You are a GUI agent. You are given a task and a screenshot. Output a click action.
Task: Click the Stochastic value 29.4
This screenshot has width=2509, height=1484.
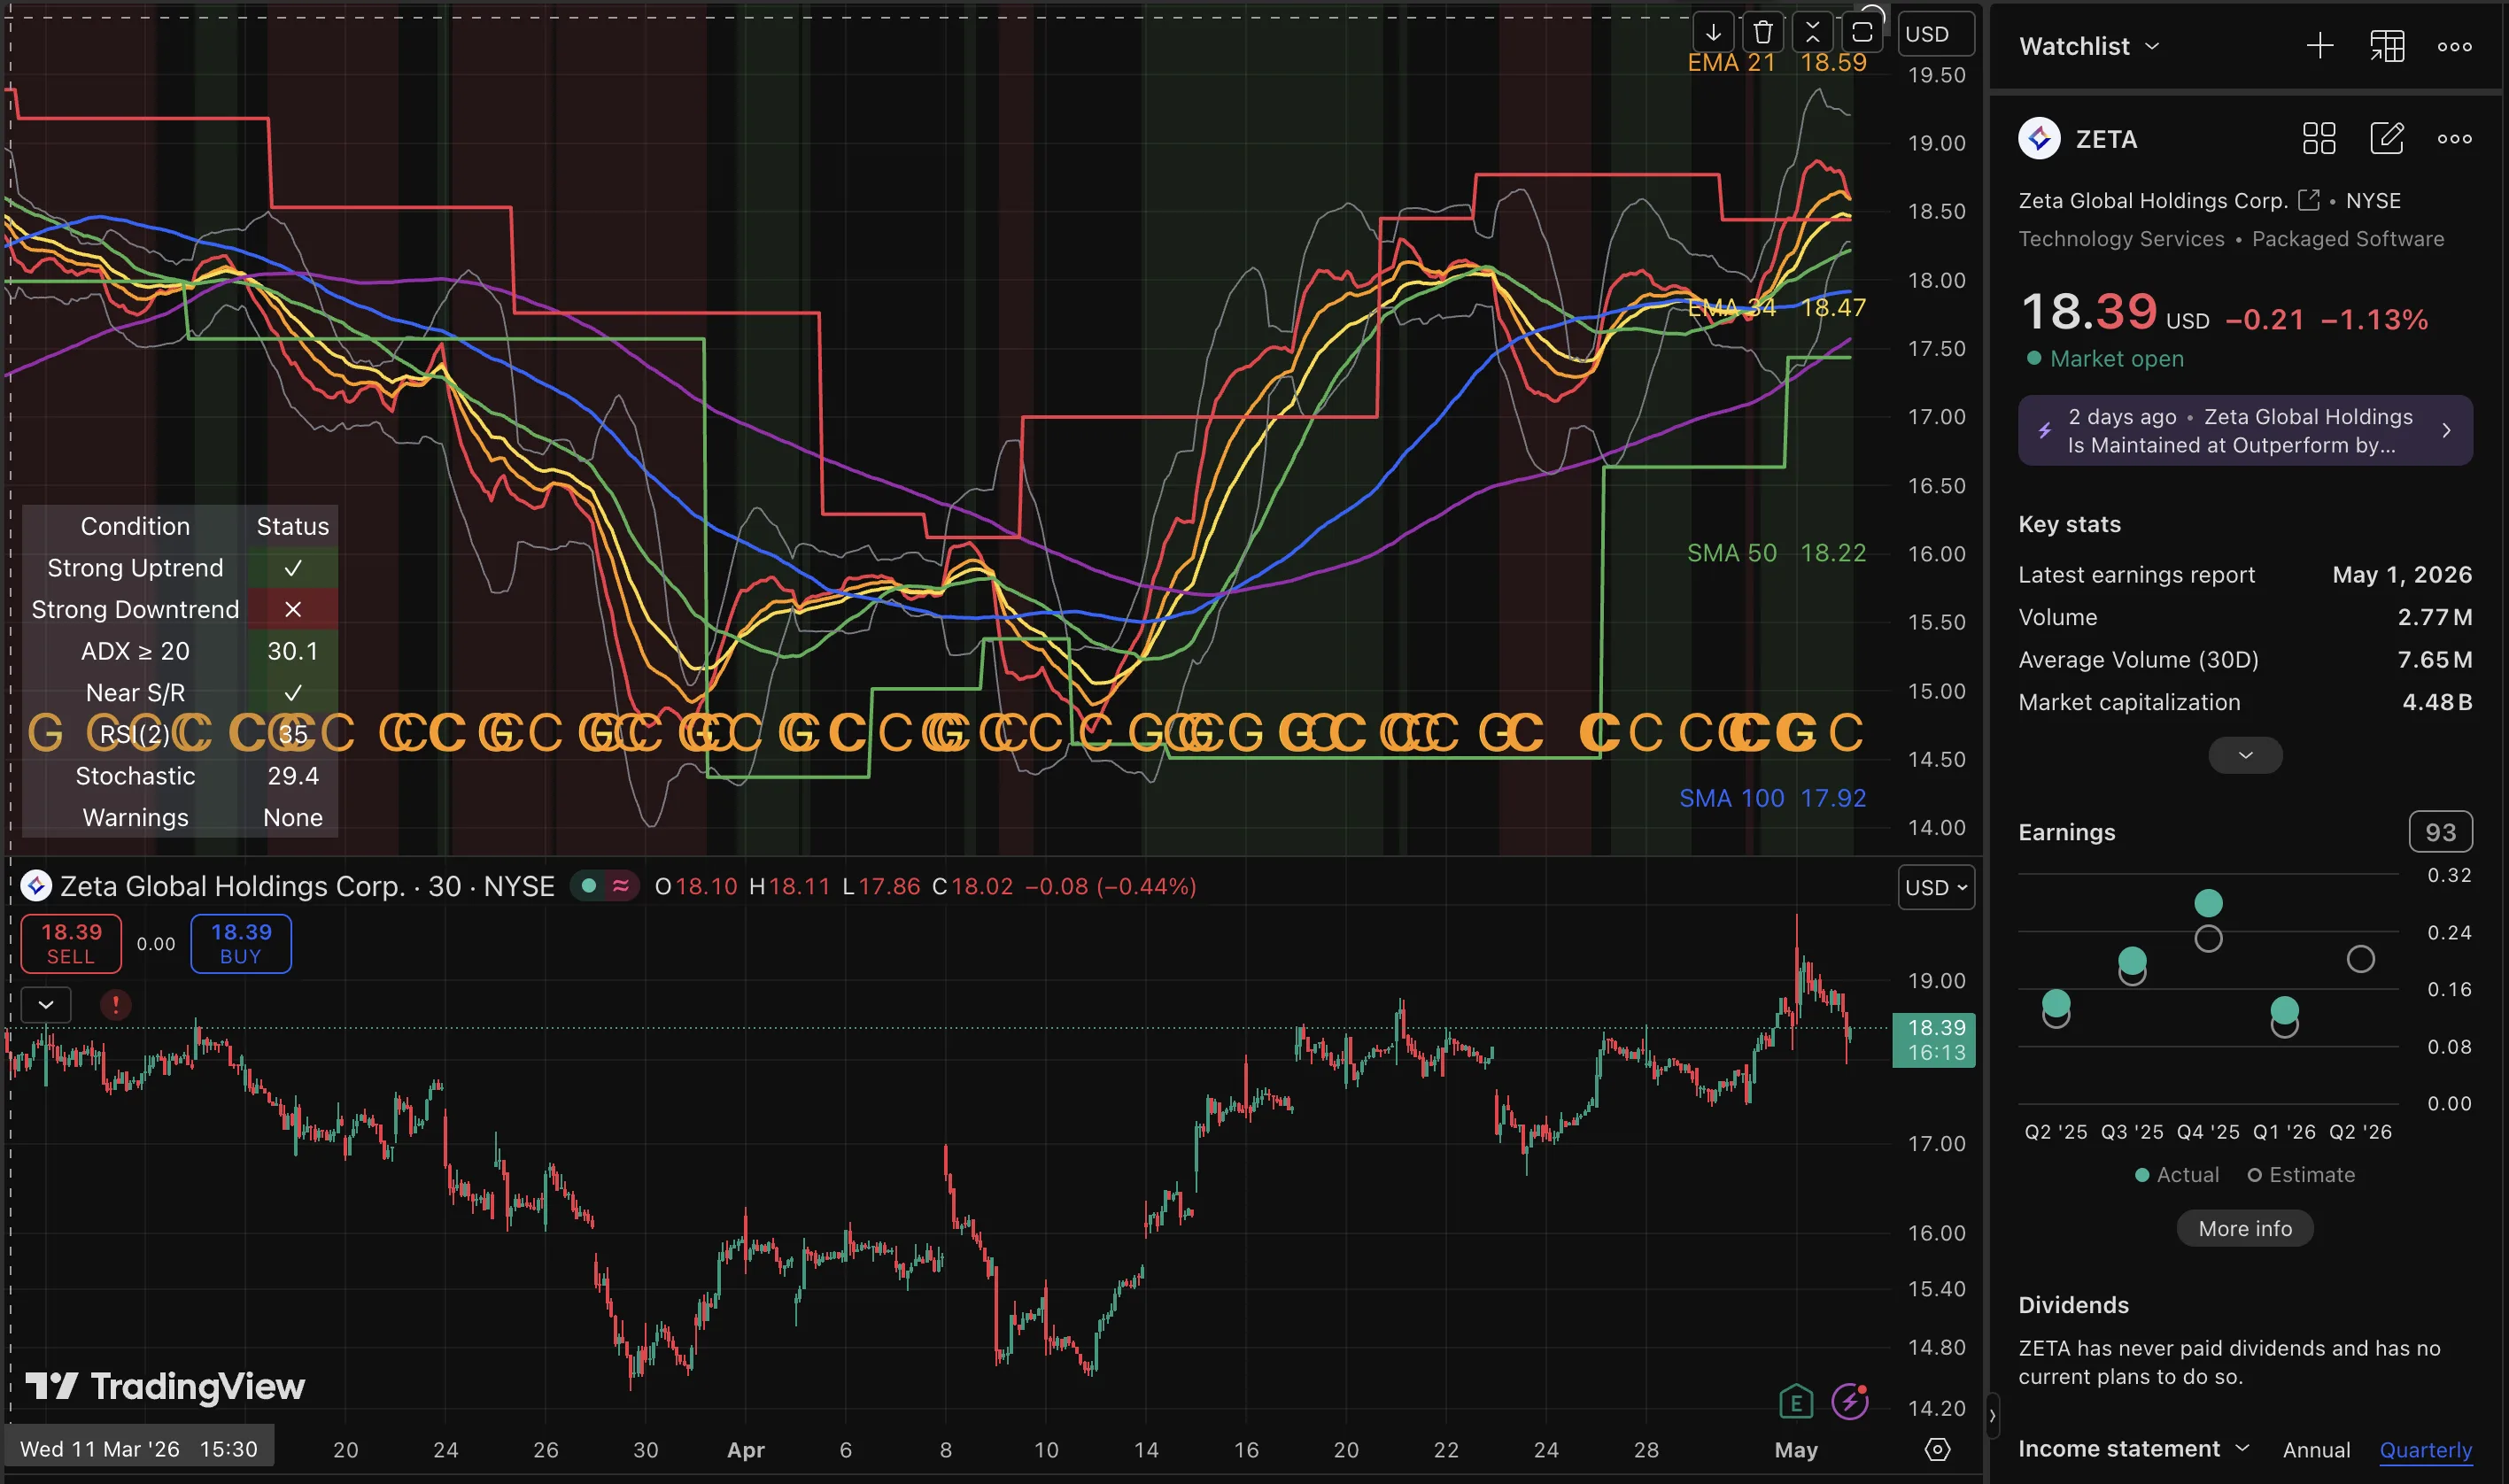(292, 775)
